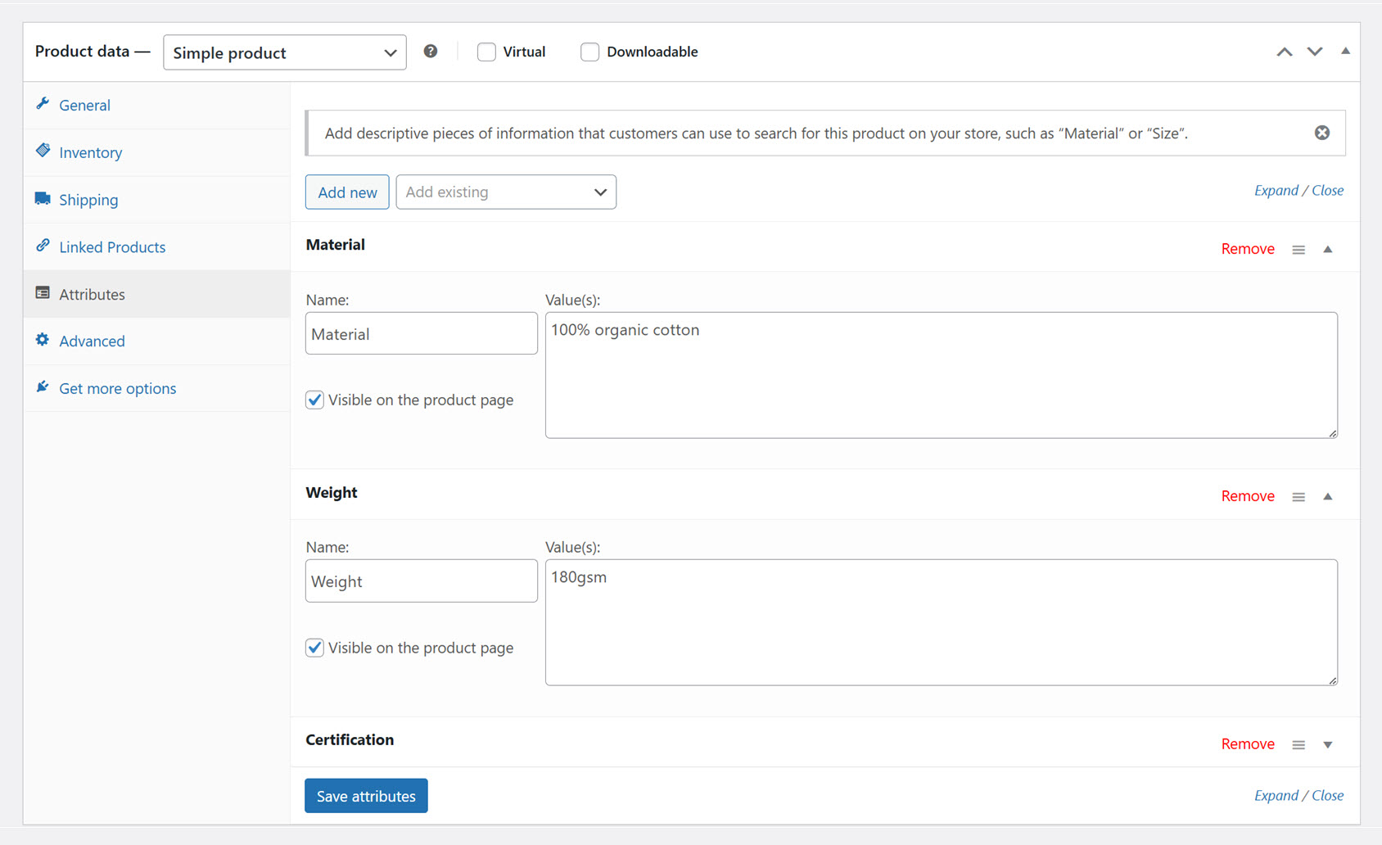This screenshot has height=845, width=1382.
Task: Check the Downloadable option
Action: (x=589, y=52)
